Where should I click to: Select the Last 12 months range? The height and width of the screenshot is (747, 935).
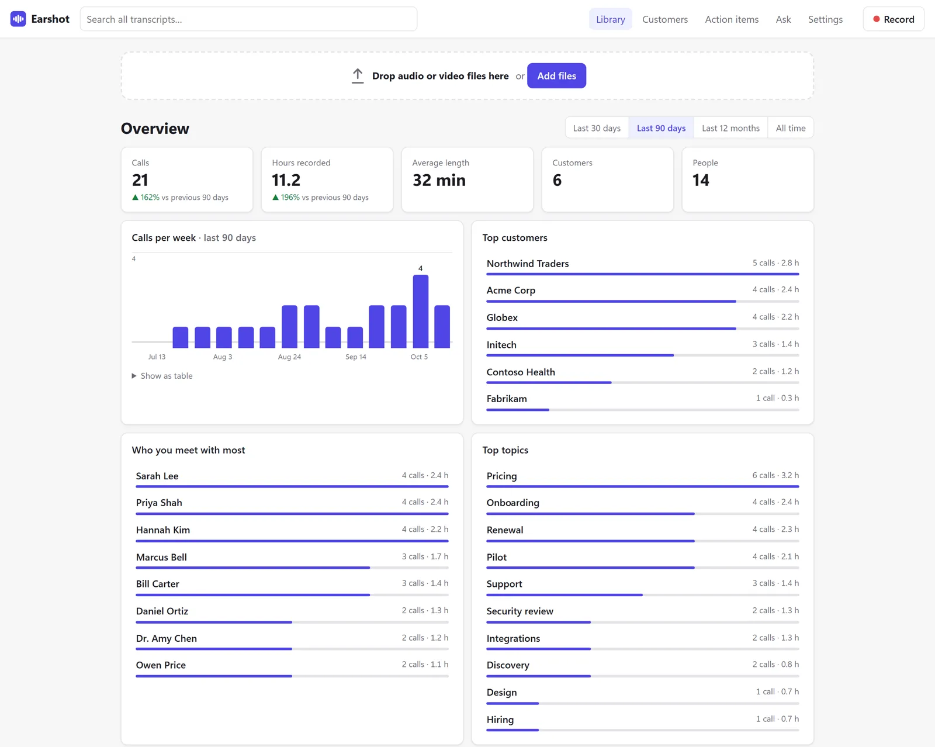[730, 128]
